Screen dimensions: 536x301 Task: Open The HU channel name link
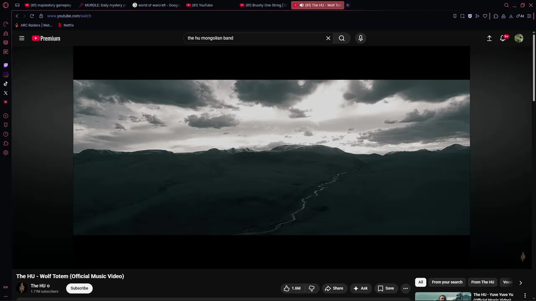pyautogui.click(x=38, y=286)
